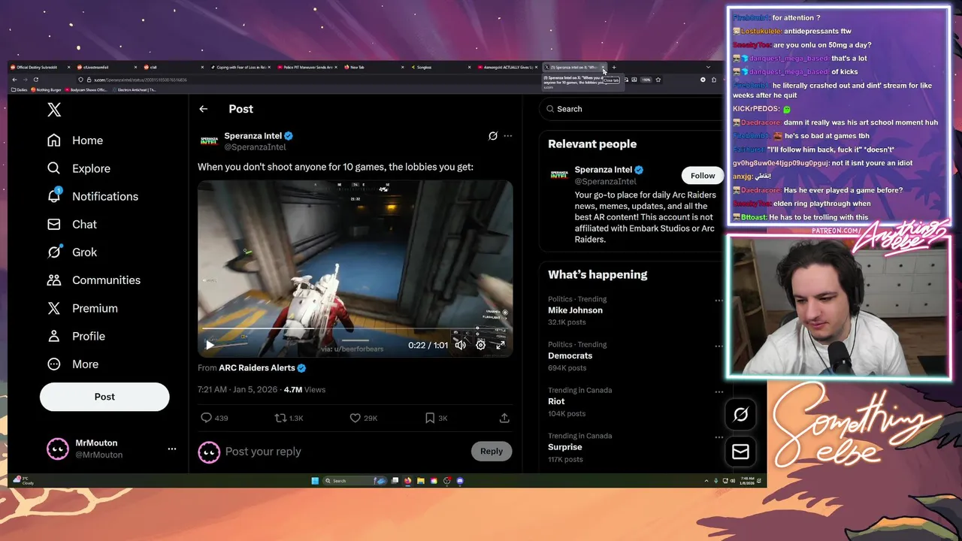Switch to the Asmongold ACTUALLY Gives Up tab

(x=507, y=68)
